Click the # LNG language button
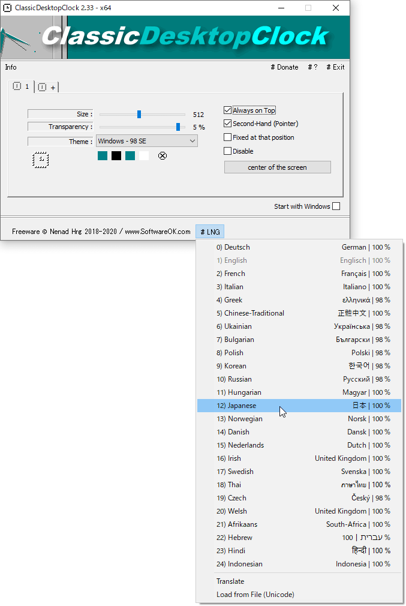The image size is (406, 606). point(210,232)
